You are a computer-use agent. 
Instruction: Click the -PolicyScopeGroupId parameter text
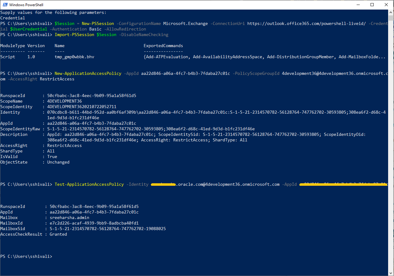256,74
